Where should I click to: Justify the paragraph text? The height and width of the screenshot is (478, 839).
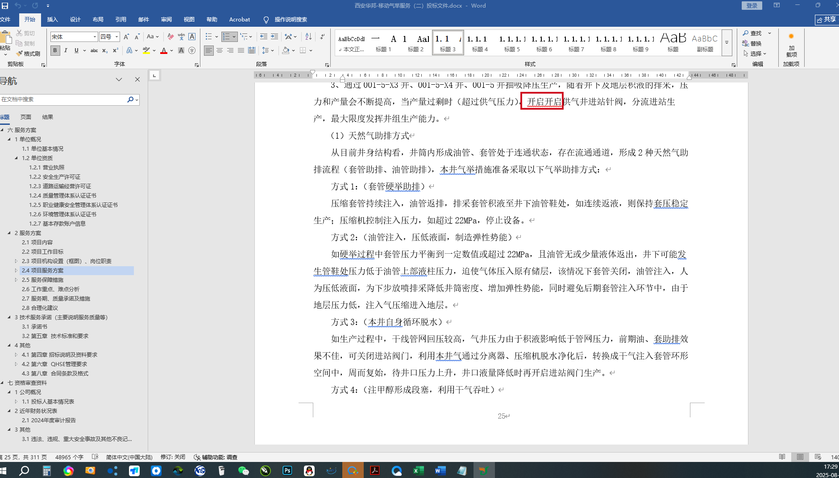[x=241, y=50]
